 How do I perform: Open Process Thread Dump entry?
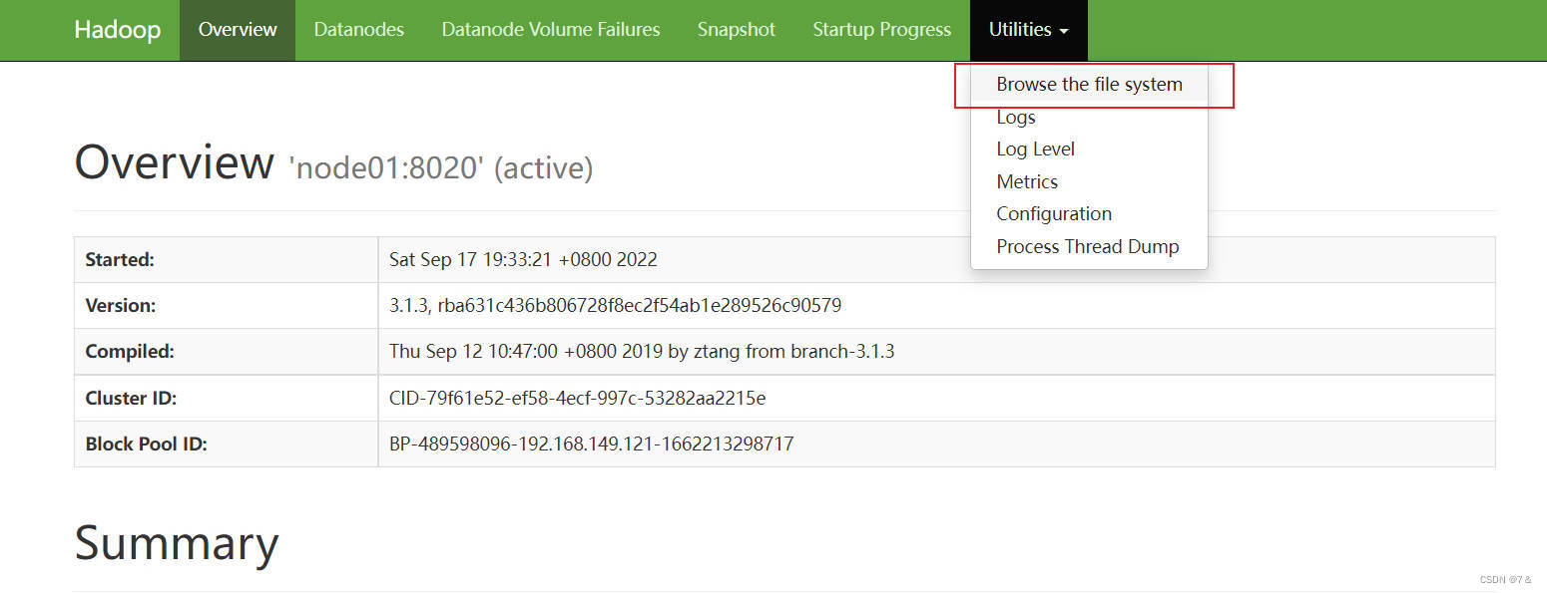1088,246
